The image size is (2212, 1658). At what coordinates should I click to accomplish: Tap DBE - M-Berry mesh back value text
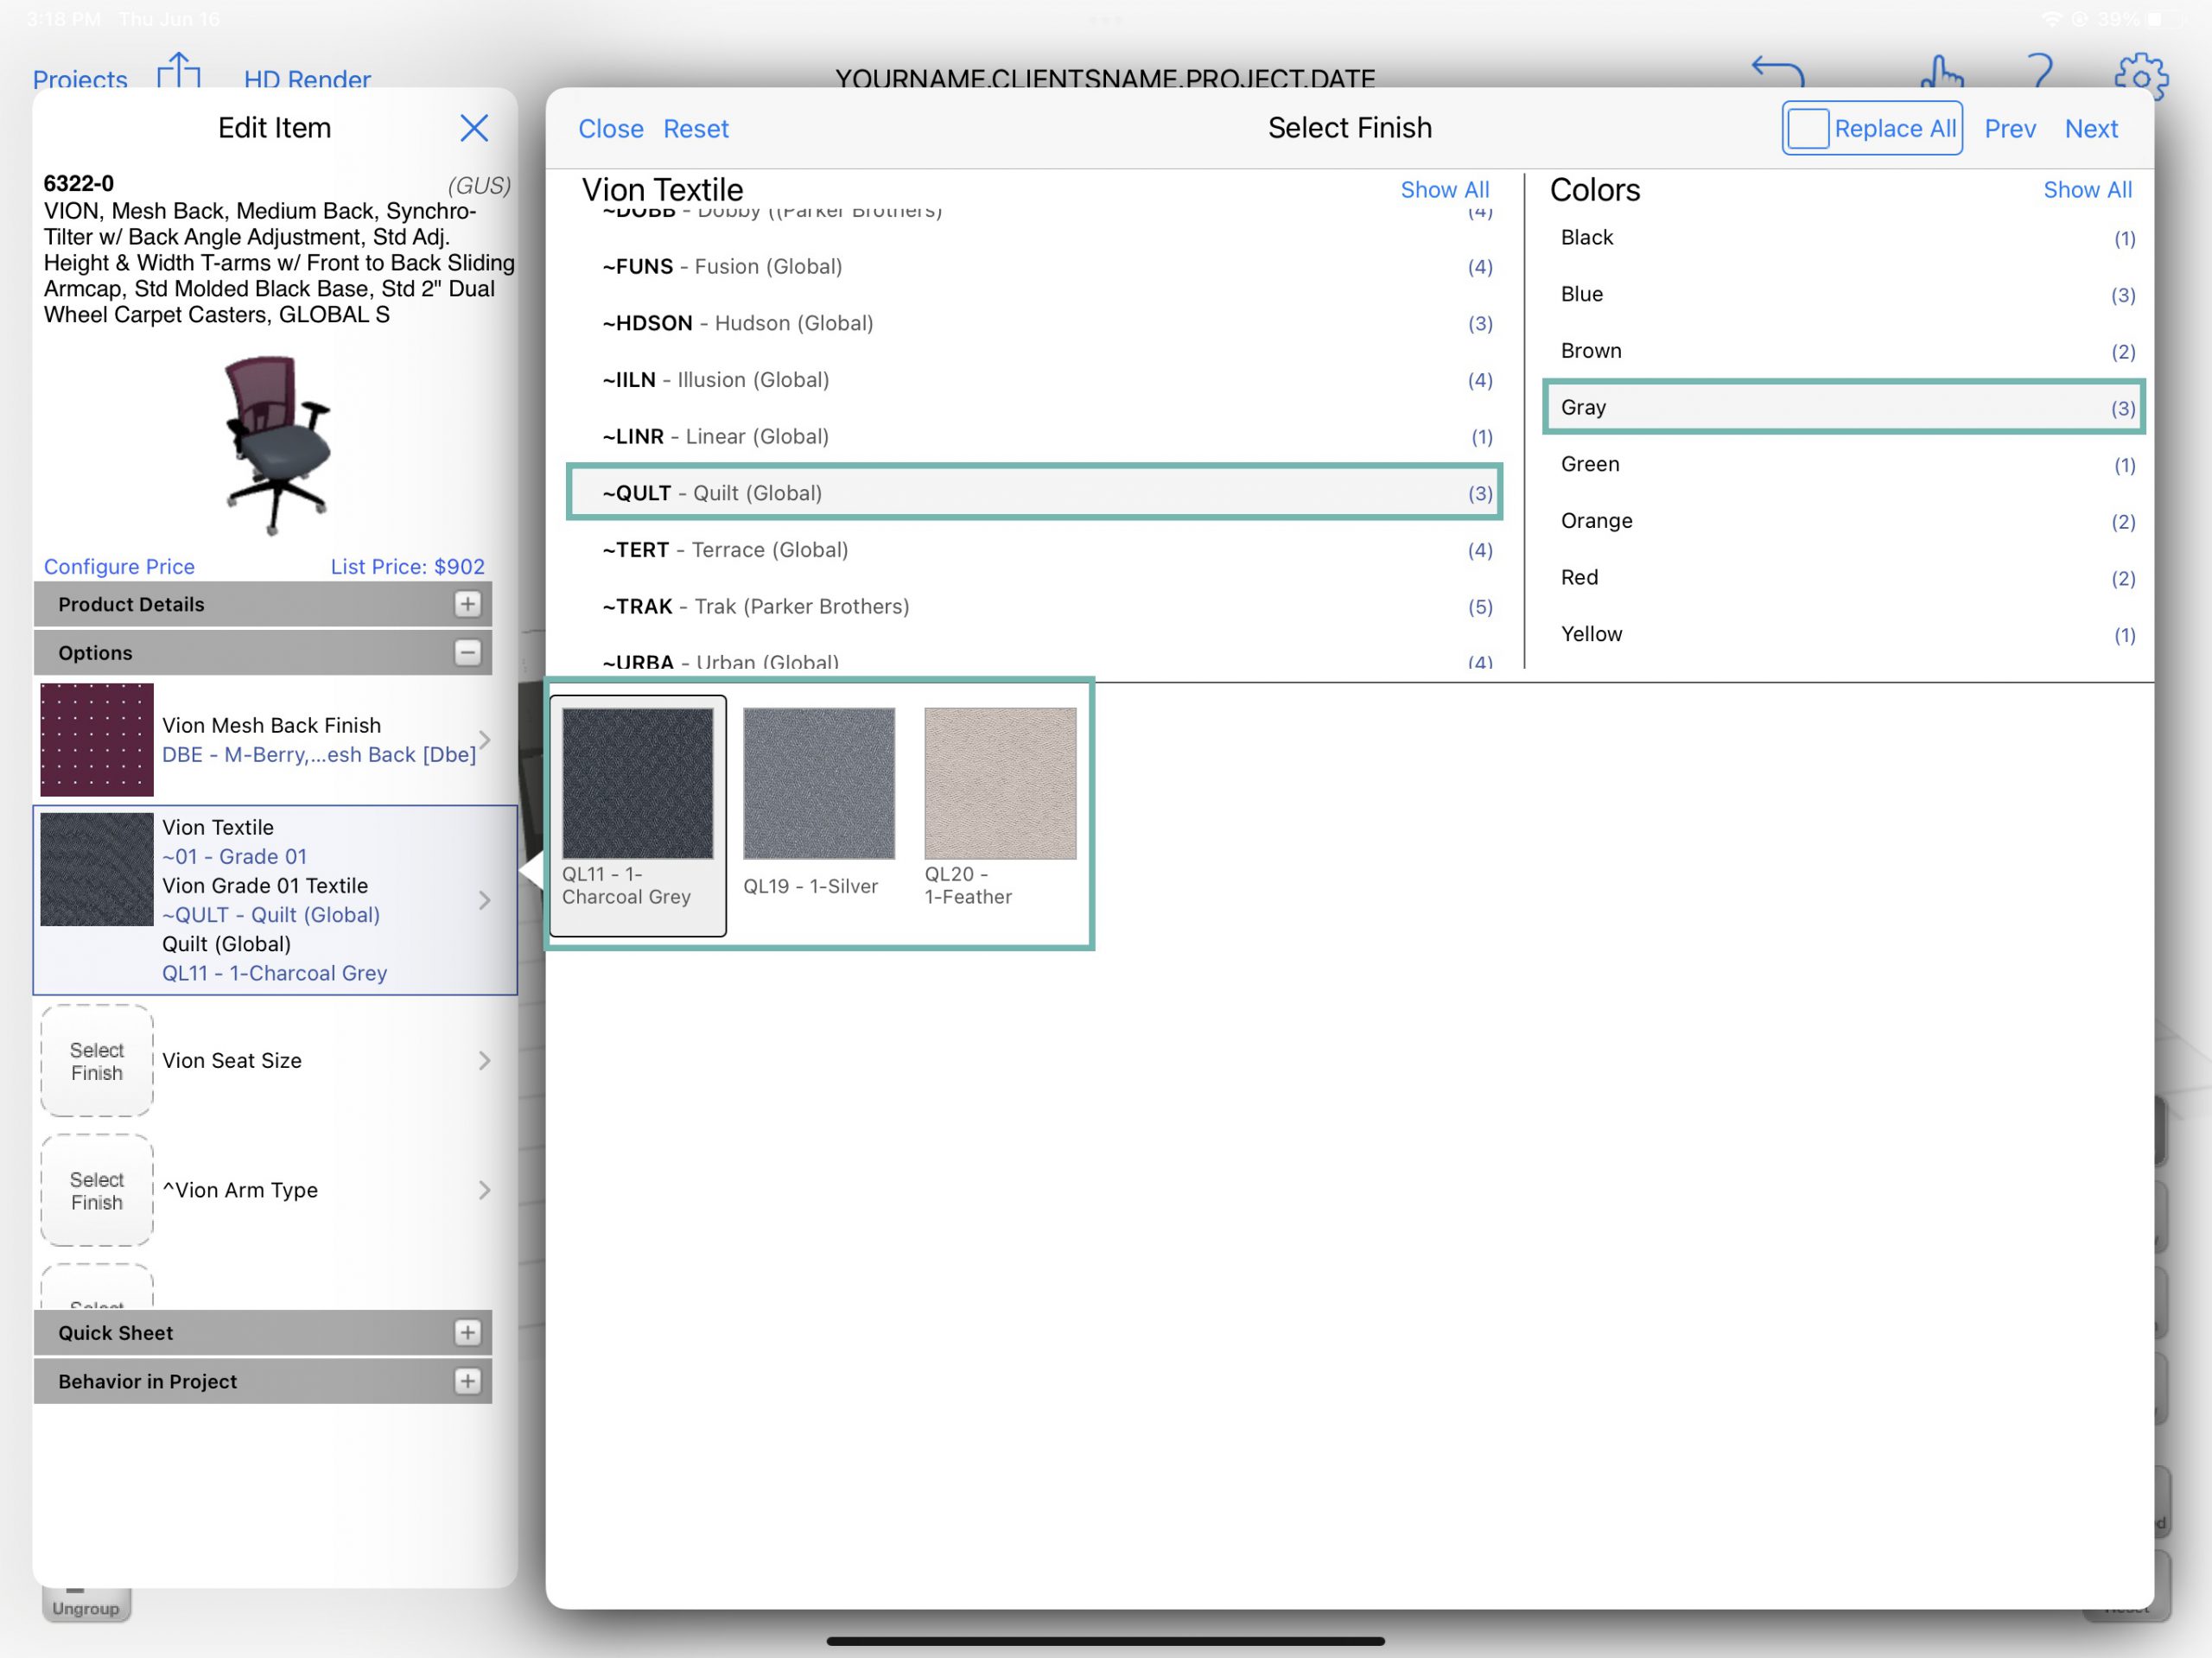point(319,755)
